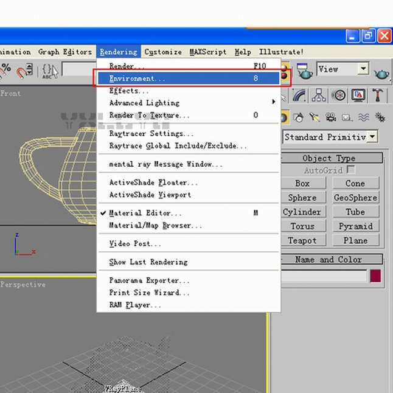Open Panorama Exporter... entry
393x393 pixels.
click(x=189, y=280)
